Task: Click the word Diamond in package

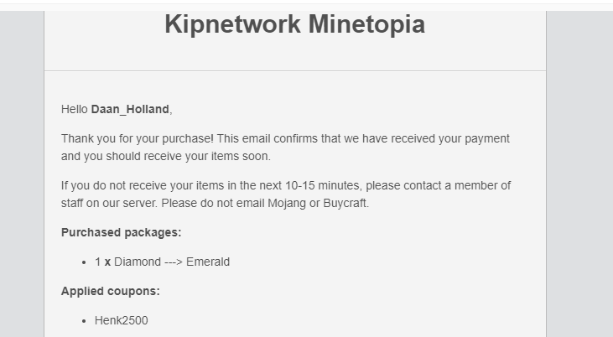Action: point(138,262)
